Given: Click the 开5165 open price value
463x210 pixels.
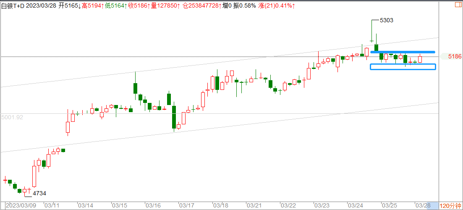Looking at the screenshot, I should click(x=70, y=6).
